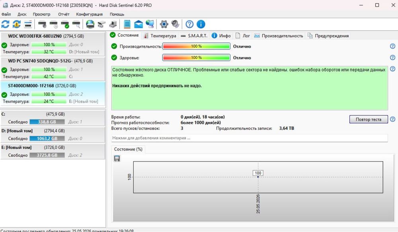Click the Никаких действий предпринимать не надо text
Viewport: 398px width, 232px height.
coord(157,86)
